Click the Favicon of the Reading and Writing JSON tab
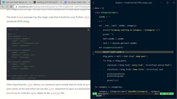The width and height of the screenshot is (177, 99). [x=35, y=2]
